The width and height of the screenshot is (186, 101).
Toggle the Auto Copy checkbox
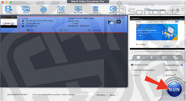point(164,75)
